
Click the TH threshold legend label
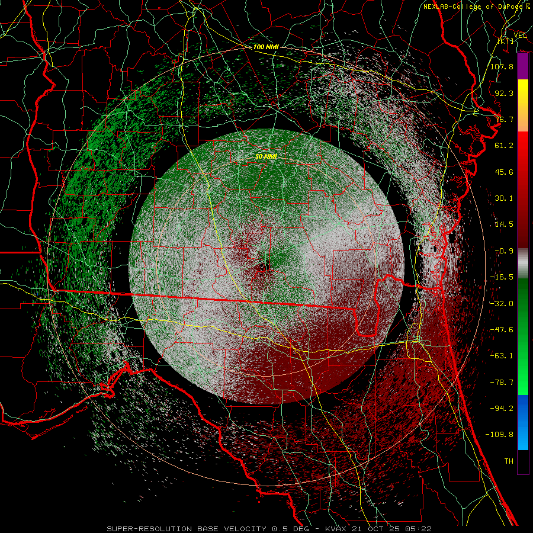point(509,461)
